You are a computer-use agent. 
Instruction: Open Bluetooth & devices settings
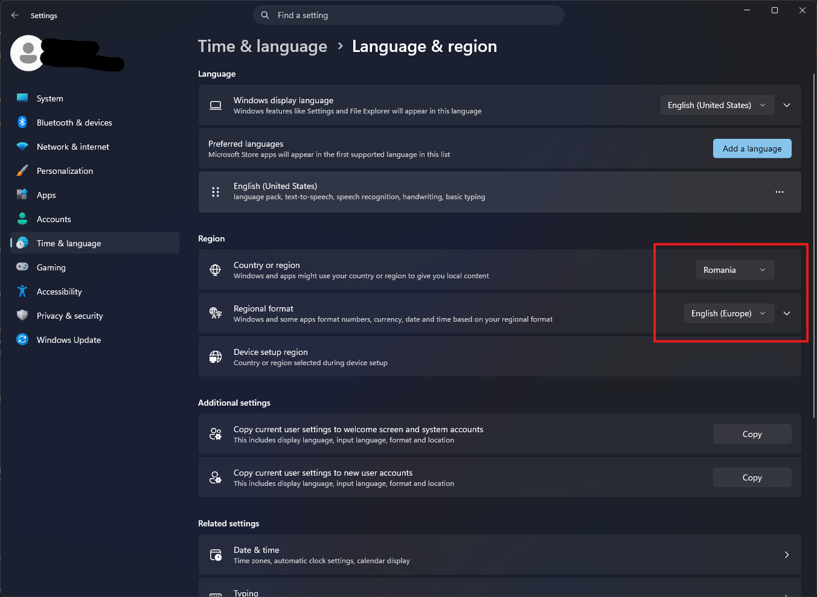pos(95,123)
